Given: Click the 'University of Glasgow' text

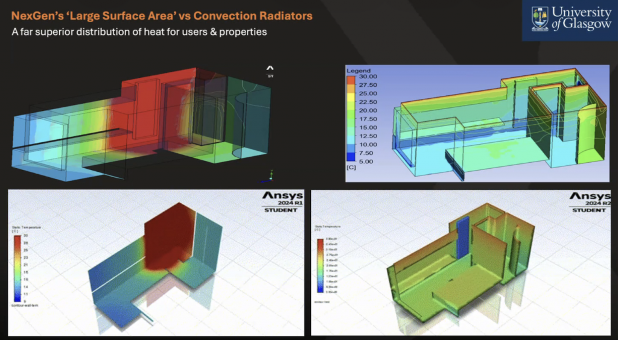Looking at the screenshot, I should [582, 20].
